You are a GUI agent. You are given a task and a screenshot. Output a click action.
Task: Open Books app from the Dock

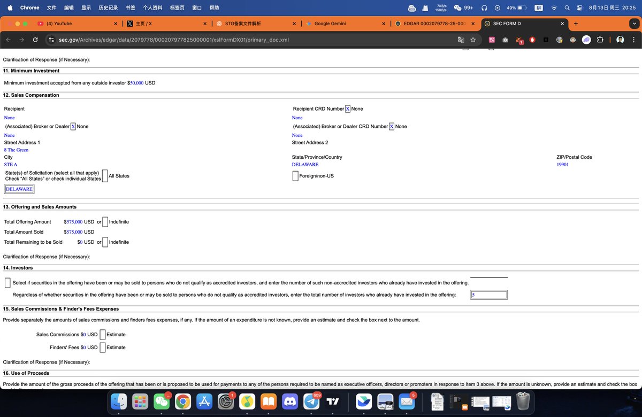coord(269,401)
